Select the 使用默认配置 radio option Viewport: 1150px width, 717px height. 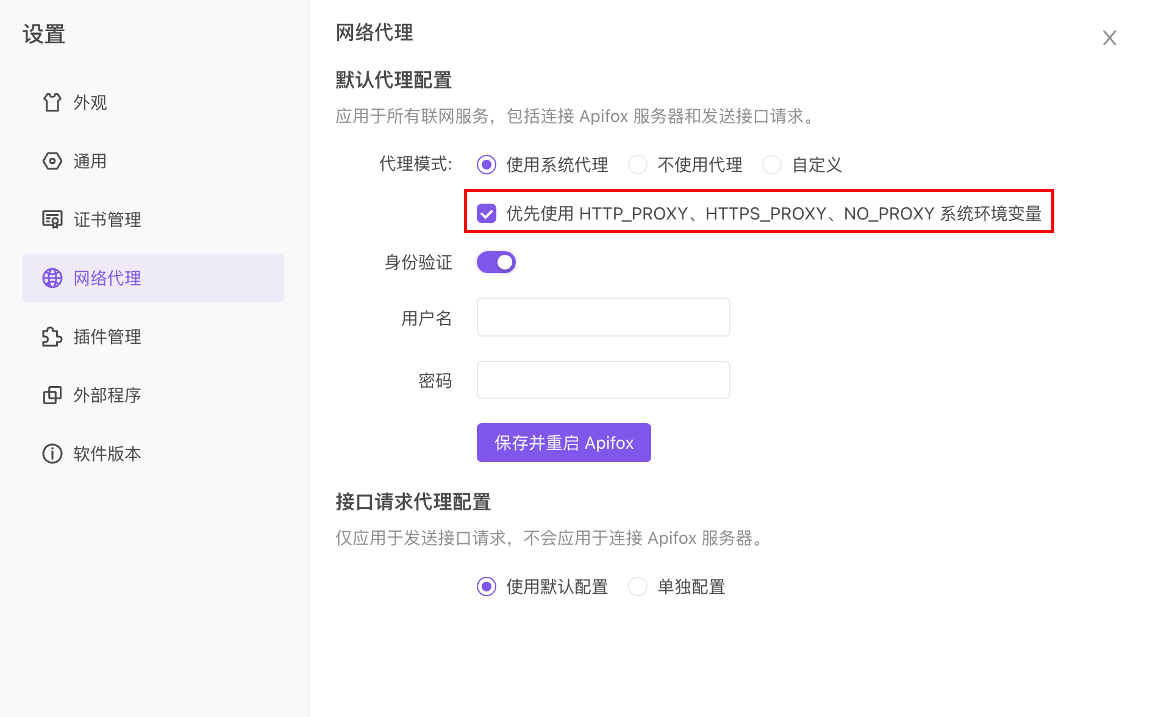[x=487, y=587]
